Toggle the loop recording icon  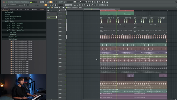point(55,2)
